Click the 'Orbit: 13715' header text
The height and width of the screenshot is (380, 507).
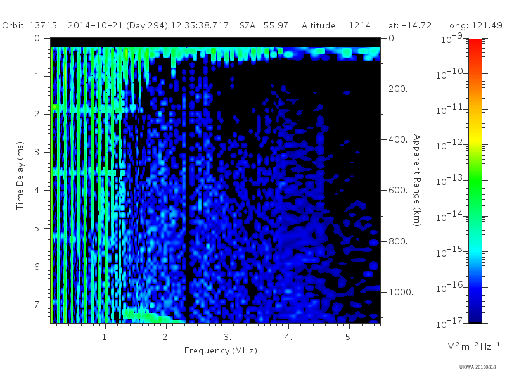click(x=29, y=25)
